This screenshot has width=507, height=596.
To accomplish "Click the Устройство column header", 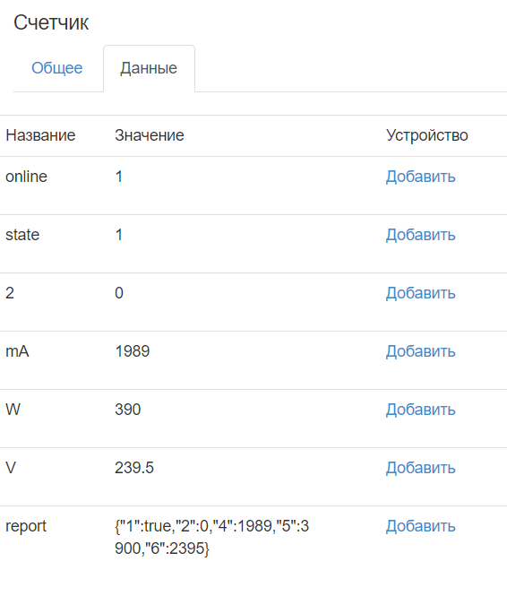I will point(427,135).
